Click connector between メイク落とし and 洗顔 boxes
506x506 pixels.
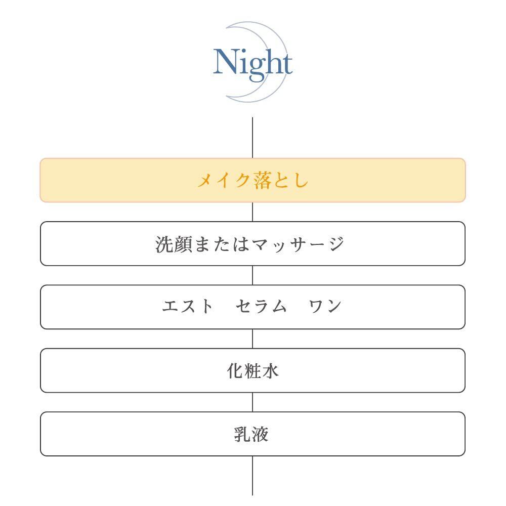pos(252,212)
